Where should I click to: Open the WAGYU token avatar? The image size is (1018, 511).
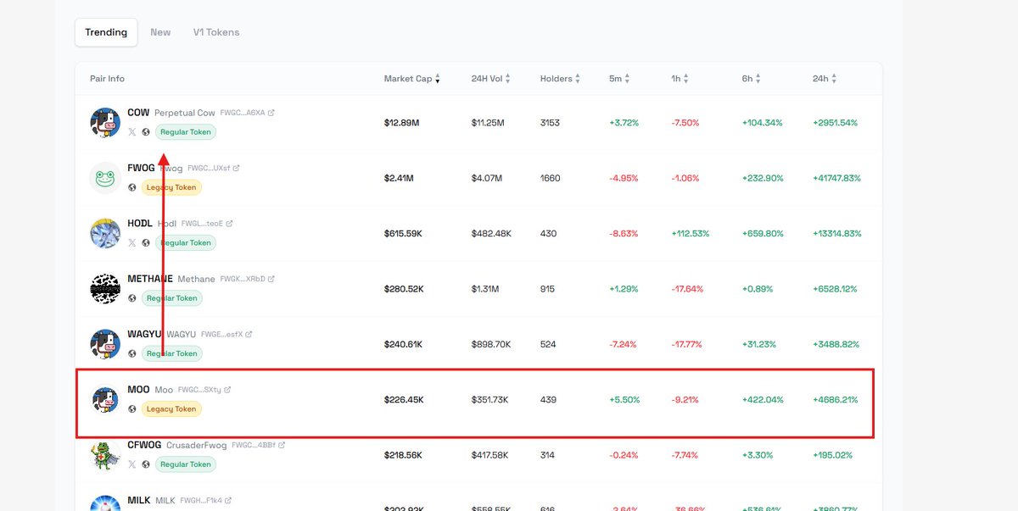pos(105,343)
